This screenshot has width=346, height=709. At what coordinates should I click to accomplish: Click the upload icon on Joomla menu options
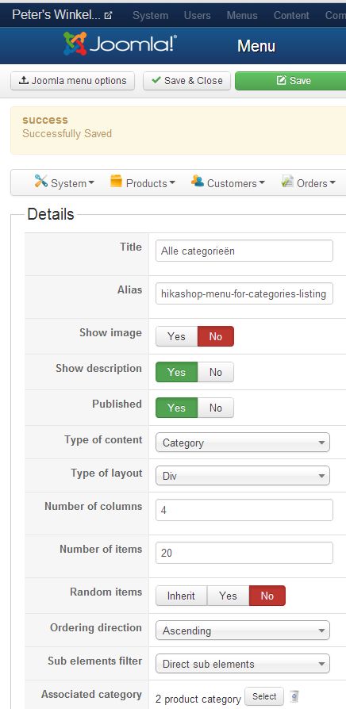coord(24,81)
